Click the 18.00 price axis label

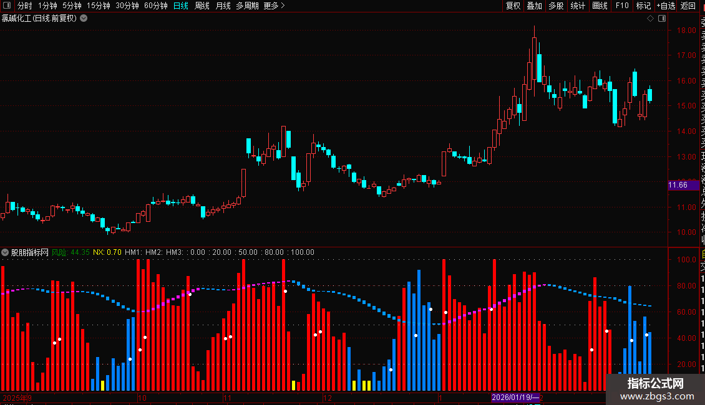click(686, 30)
